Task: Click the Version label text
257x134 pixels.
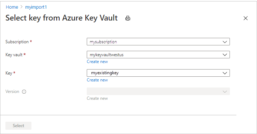Action: [12, 91]
